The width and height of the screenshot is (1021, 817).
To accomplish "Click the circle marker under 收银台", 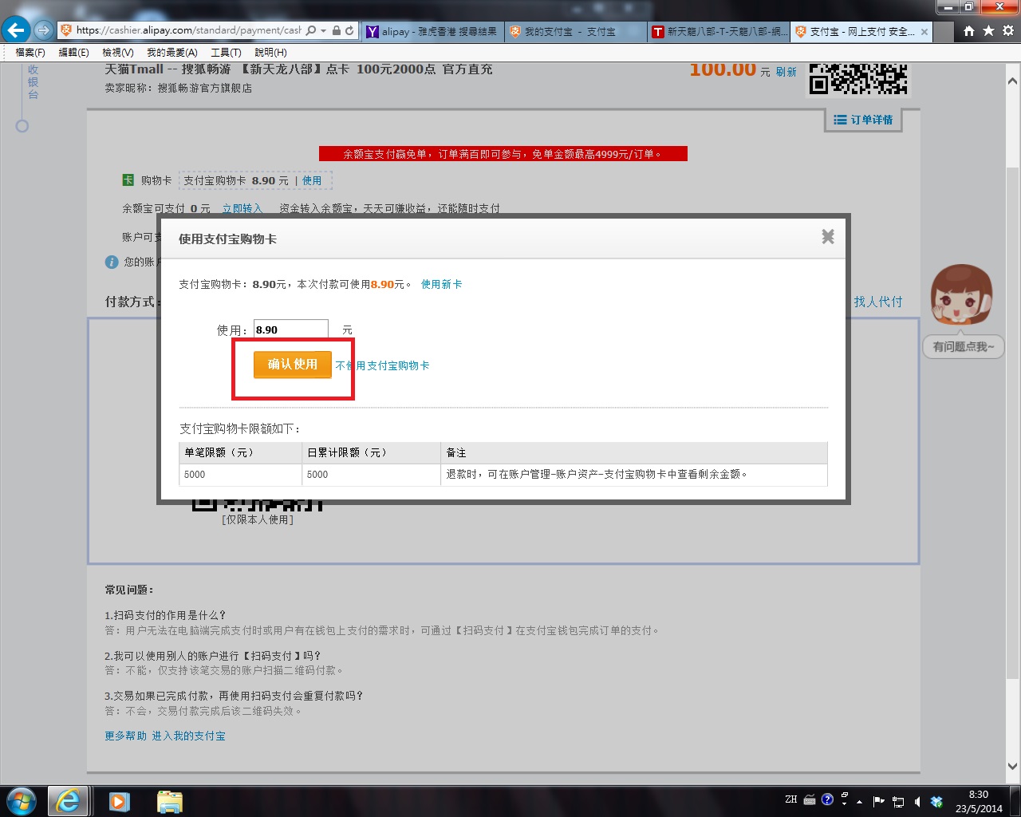I will 22,126.
